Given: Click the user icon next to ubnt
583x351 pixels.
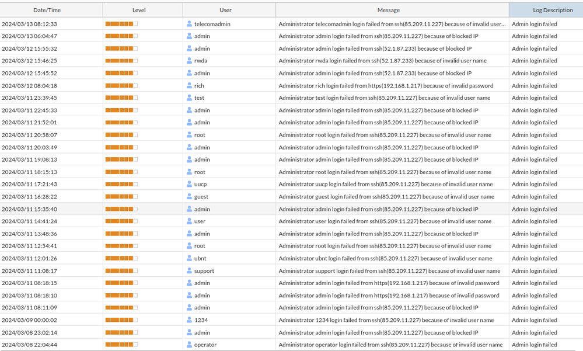Looking at the screenshot, I should coord(189,258).
